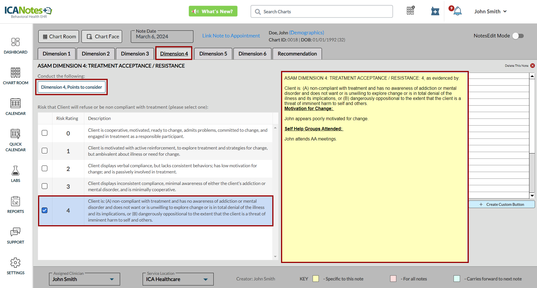
Task: Switch to the Recommendation tab
Action: [297, 54]
